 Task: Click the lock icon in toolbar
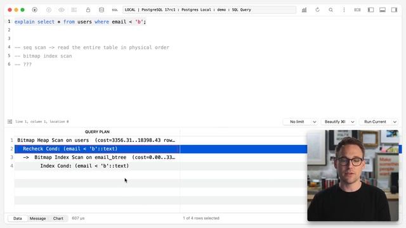pyautogui.click(x=88, y=10)
